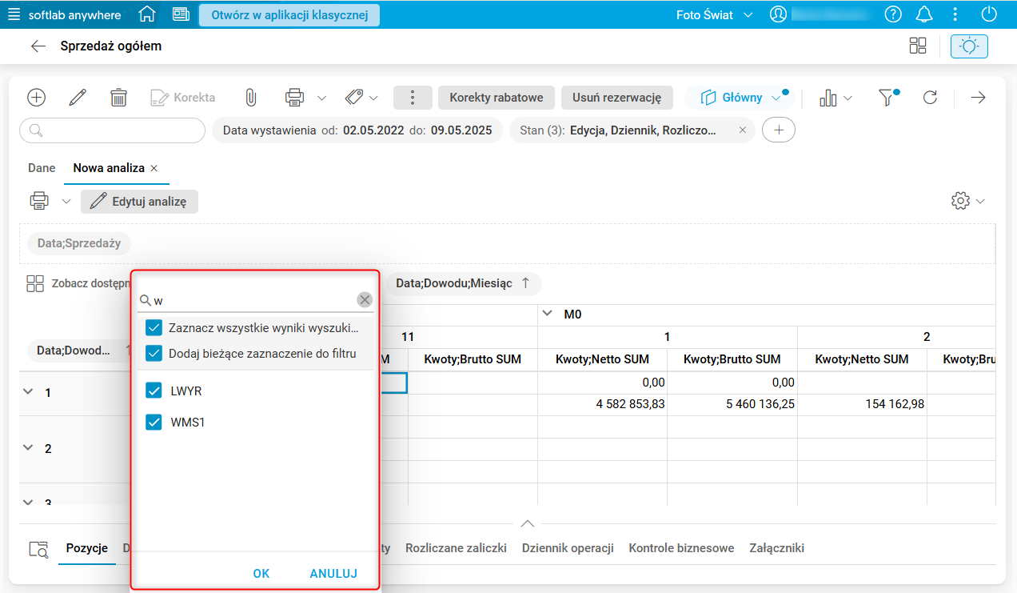Viewport: 1017px width, 593px height.
Task: Open the chart analysis dropdown icon
Action: [x=836, y=98]
